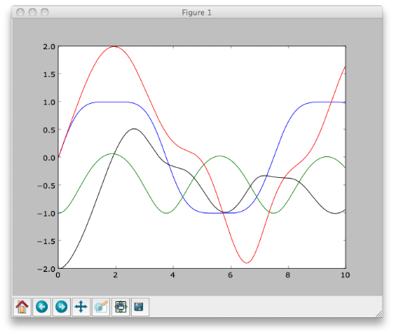The height and width of the screenshot is (335, 394).
Task: Go forward to the next view
Action: point(62,307)
